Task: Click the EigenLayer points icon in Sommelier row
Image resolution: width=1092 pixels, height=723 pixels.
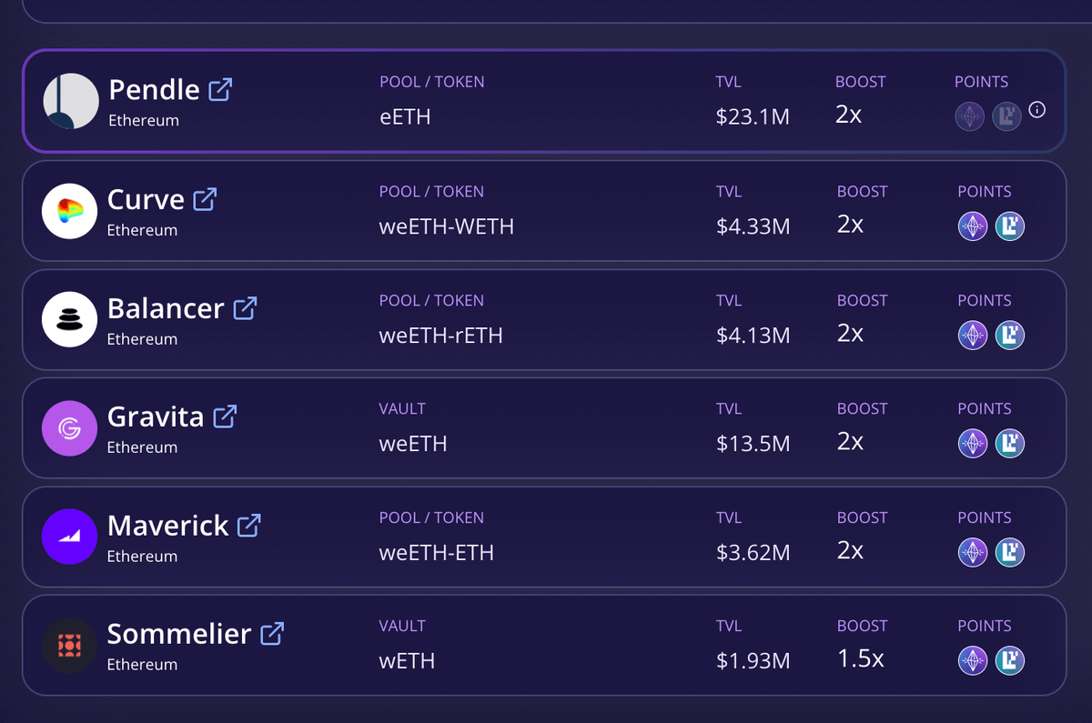Action: click(x=1010, y=660)
